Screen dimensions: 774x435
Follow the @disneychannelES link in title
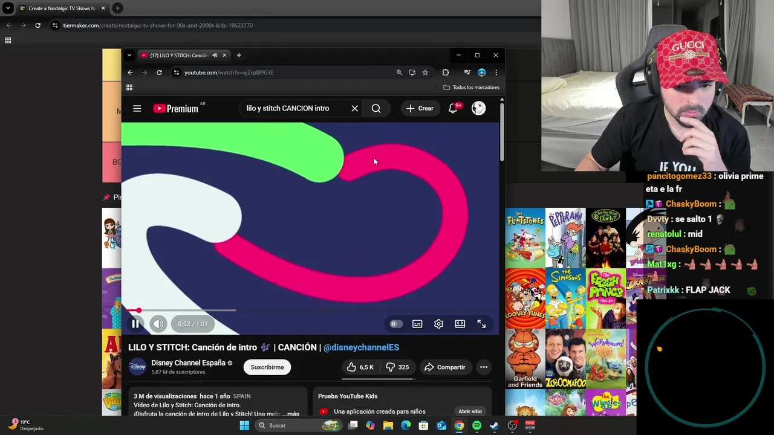361,347
